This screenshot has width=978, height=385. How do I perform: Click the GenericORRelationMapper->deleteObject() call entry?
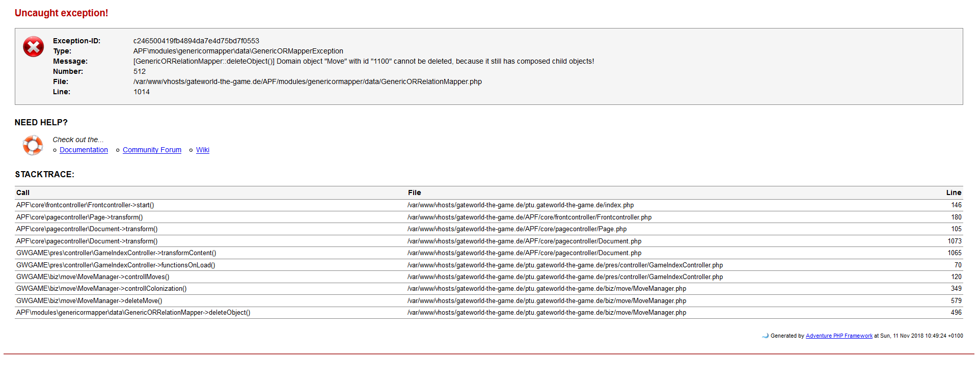click(133, 313)
